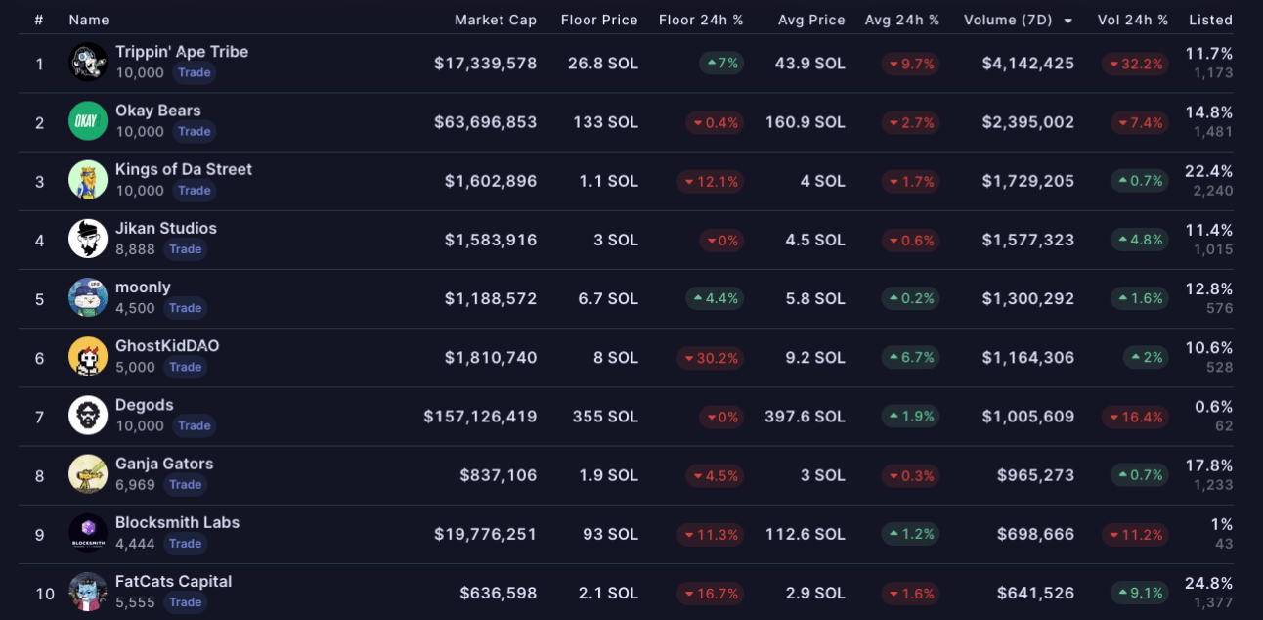Click the GhostKidDAO avatar icon
The image size is (1263, 620).
pos(88,357)
